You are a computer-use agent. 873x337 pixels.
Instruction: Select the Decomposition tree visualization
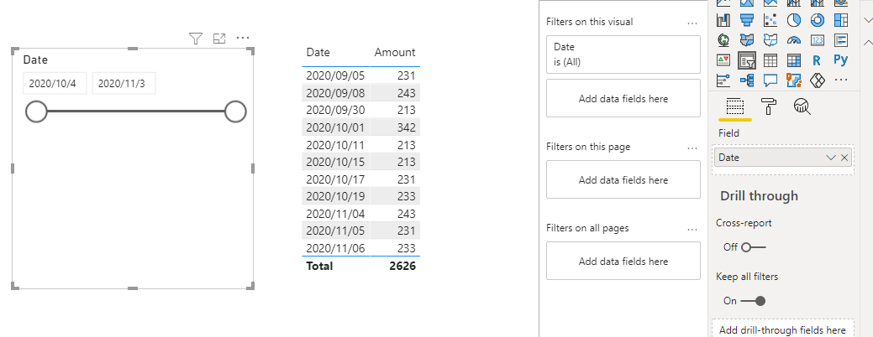(747, 80)
